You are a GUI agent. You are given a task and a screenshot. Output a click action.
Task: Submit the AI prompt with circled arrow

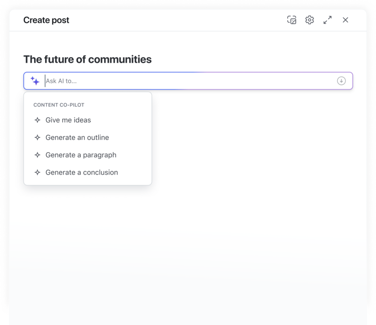pos(341,81)
